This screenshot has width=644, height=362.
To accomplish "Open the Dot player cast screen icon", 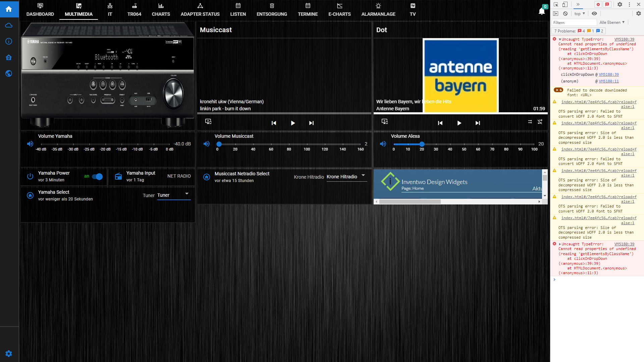I will click(385, 121).
